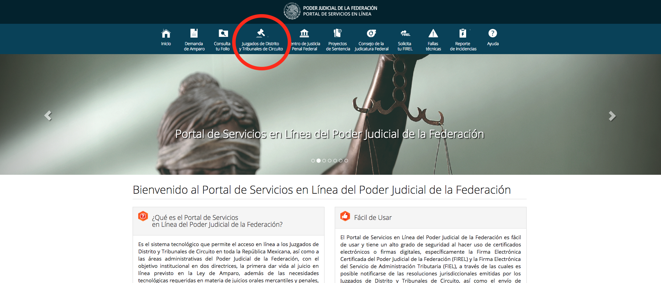This screenshot has height=283, width=661.
Task: Open Juzgados de Distrito y Tribunales de Circuito label
Action: tap(261, 46)
